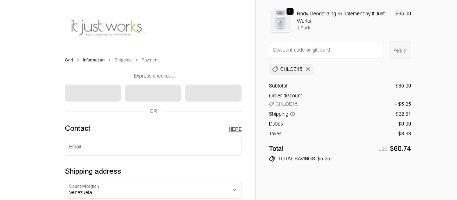This screenshot has height=200, width=457.
Task: Click the HERE link next to Contact
Action: click(235, 129)
